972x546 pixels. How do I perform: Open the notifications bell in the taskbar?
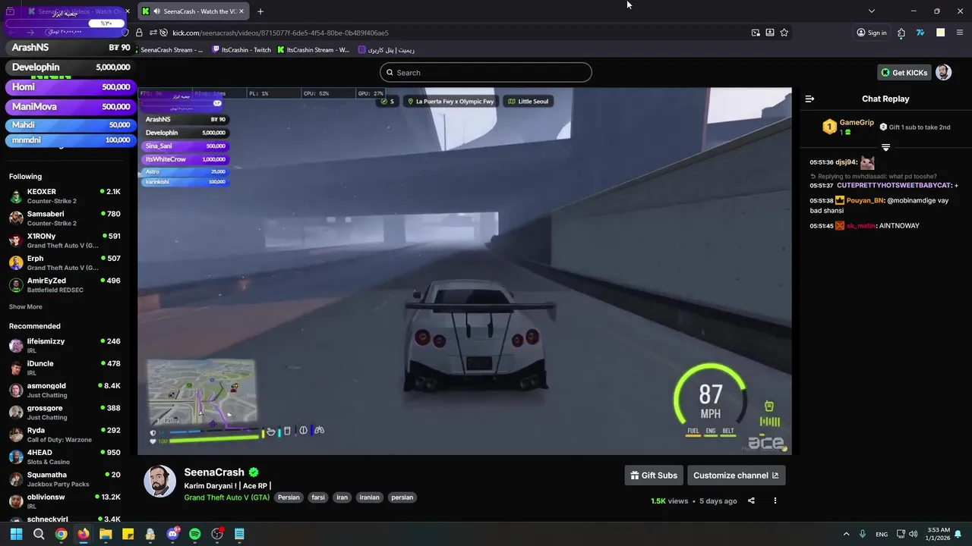coord(958,534)
